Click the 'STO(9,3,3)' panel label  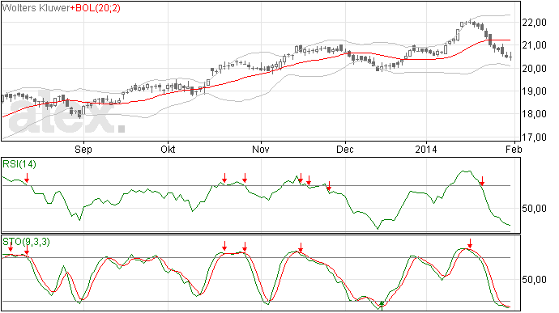(x=26, y=242)
